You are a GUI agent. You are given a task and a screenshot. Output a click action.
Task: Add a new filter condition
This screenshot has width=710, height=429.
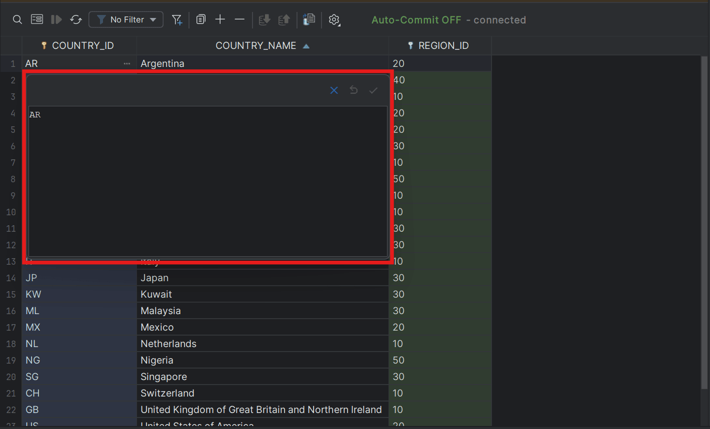pos(177,19)
